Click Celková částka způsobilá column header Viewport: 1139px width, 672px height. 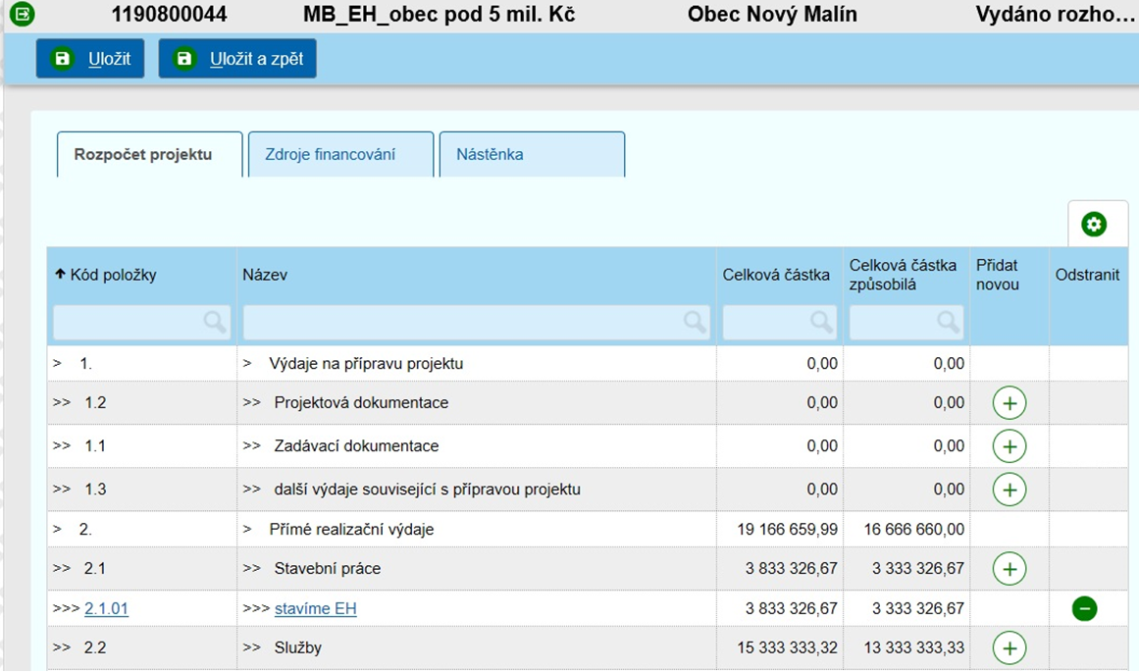point(903,275)
